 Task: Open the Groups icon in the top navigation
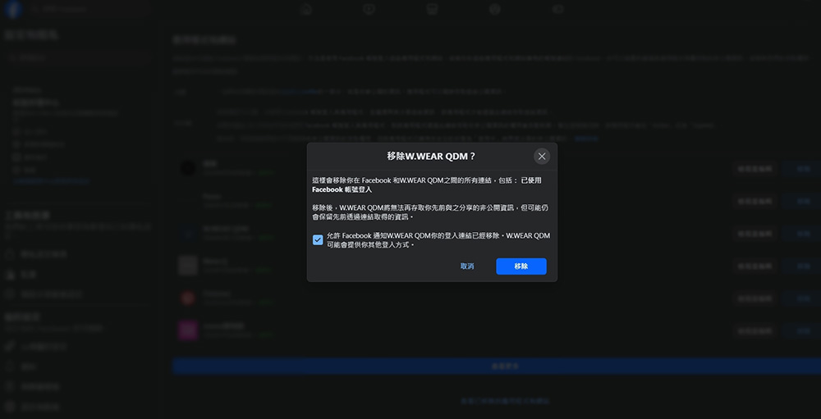(495, 10)
